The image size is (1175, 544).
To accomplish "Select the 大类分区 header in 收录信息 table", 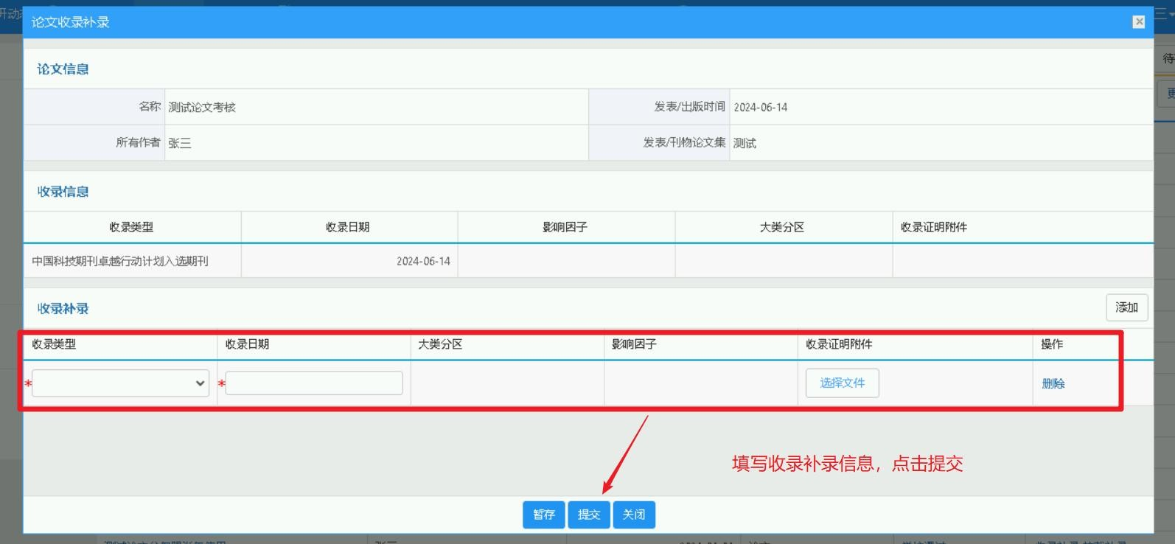I will 782,227.
